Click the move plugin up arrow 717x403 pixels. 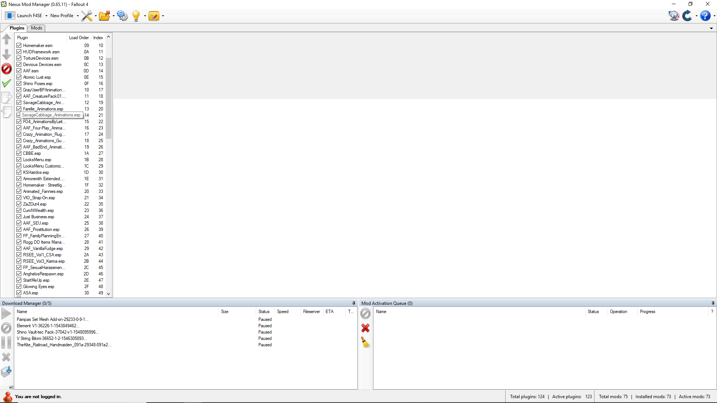pos(7,39)
